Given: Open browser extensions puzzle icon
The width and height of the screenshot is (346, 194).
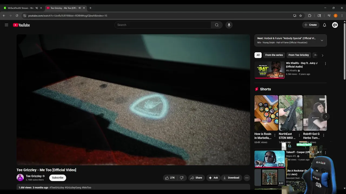Looking at the screenshot, I should pos(310,16).
